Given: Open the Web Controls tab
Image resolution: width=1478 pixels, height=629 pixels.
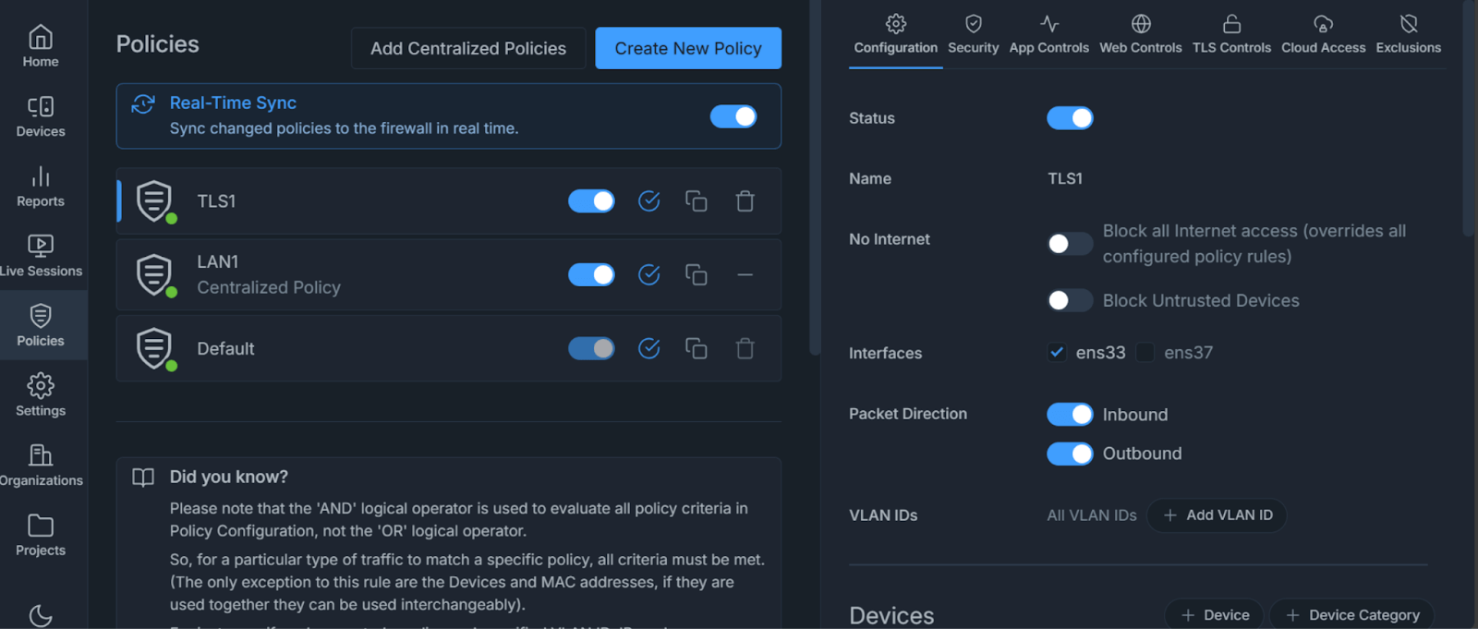Looking at the screenshot, I should tap(1140, 34).
